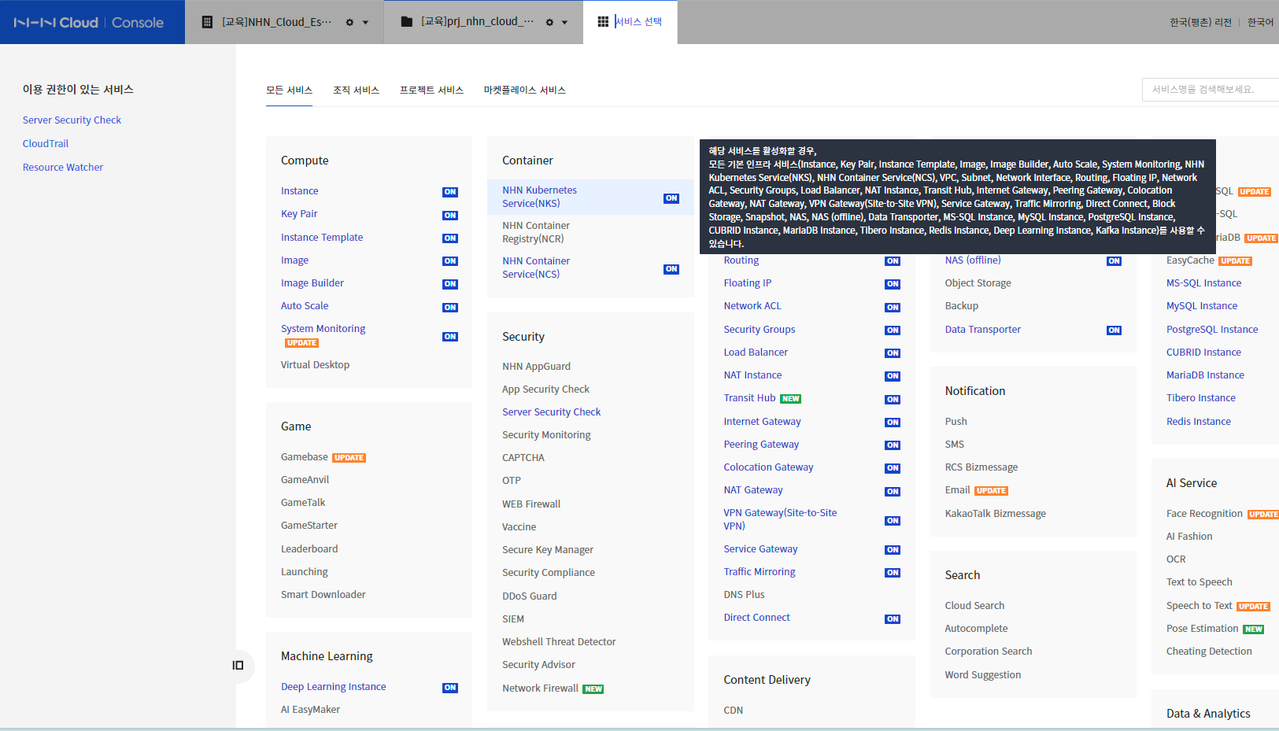Image resolution: width=1279 pixels, height=731 pixels.
Task: Toggle the ON badge beside Data Transporter
Action: click(x=1114, y=330)
